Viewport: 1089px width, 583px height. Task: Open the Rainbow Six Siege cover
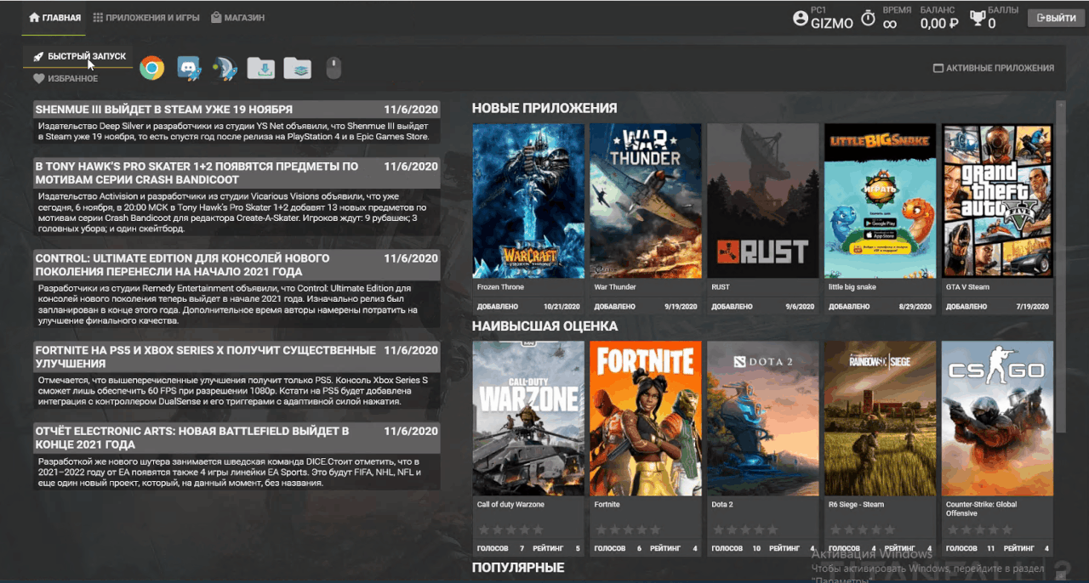[881, 418]
